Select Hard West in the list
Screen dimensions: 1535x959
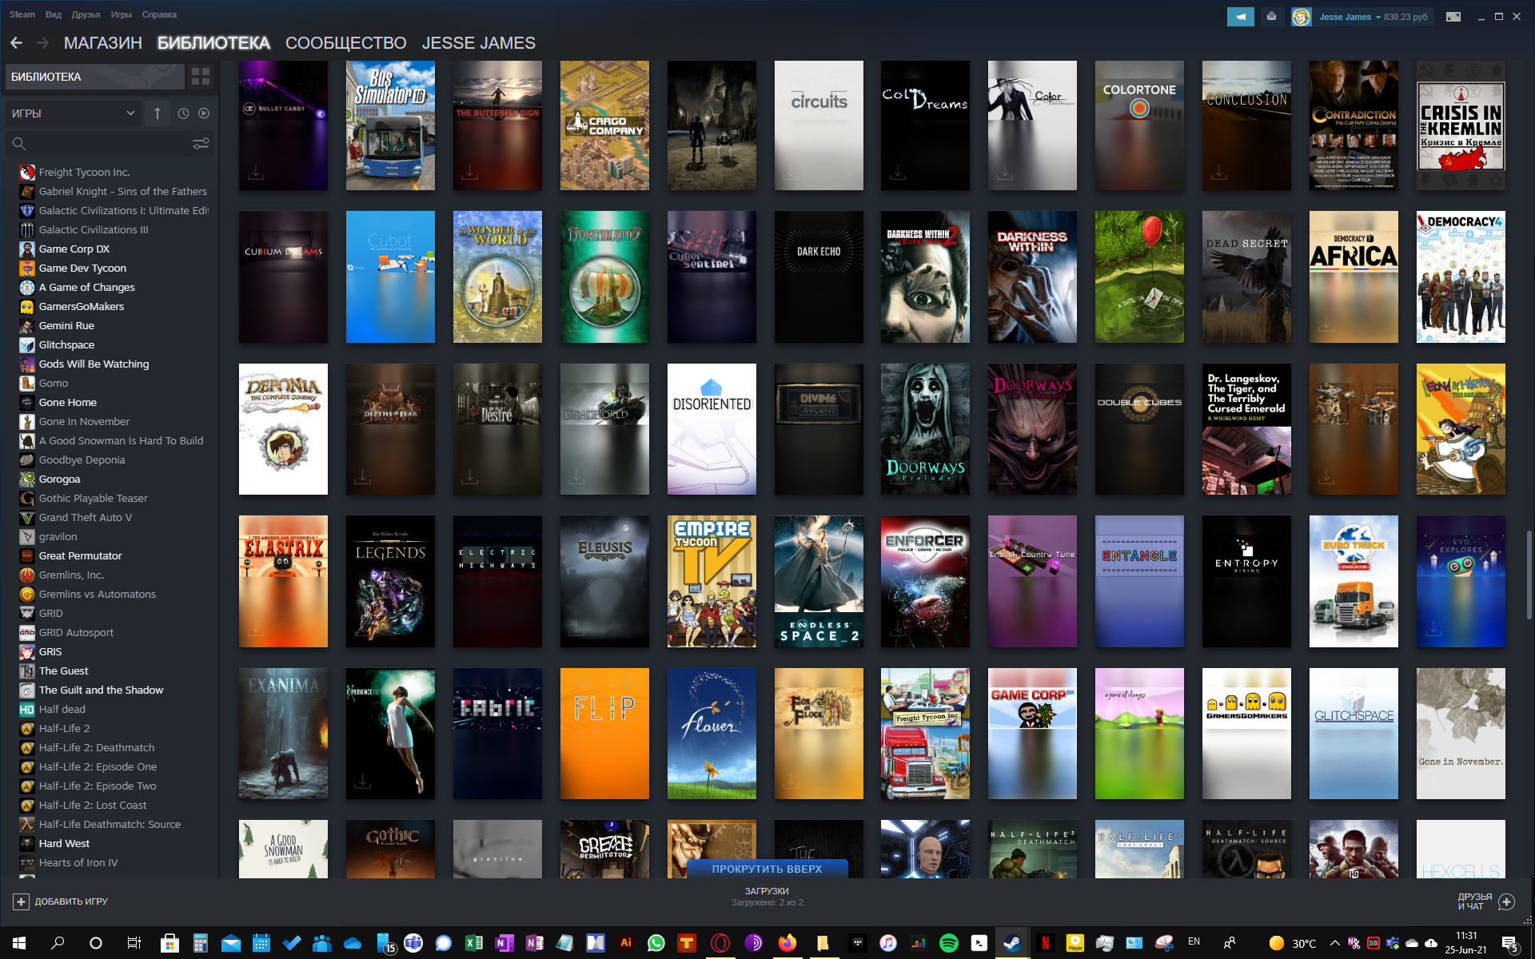pyautogui.click(x=64, y=844)
